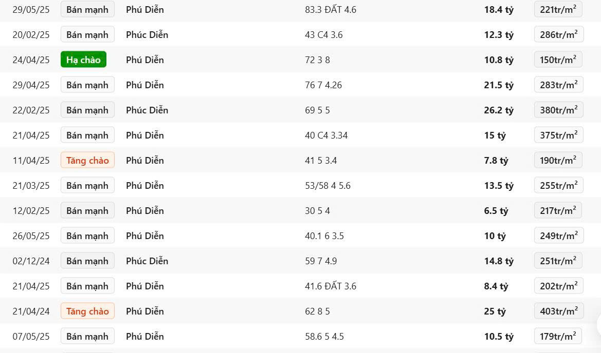Viewport: 601px width, 353px height.
Task: Select the 286tr/m² price tag
Action: (559, 34)
